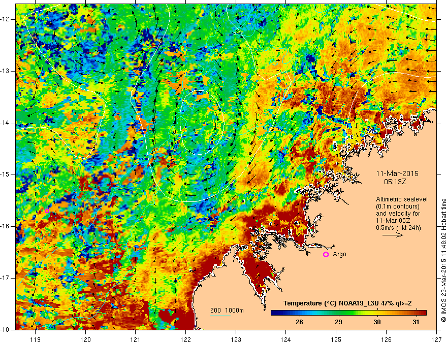Click the latitude label '-17'

click(5, 278)
